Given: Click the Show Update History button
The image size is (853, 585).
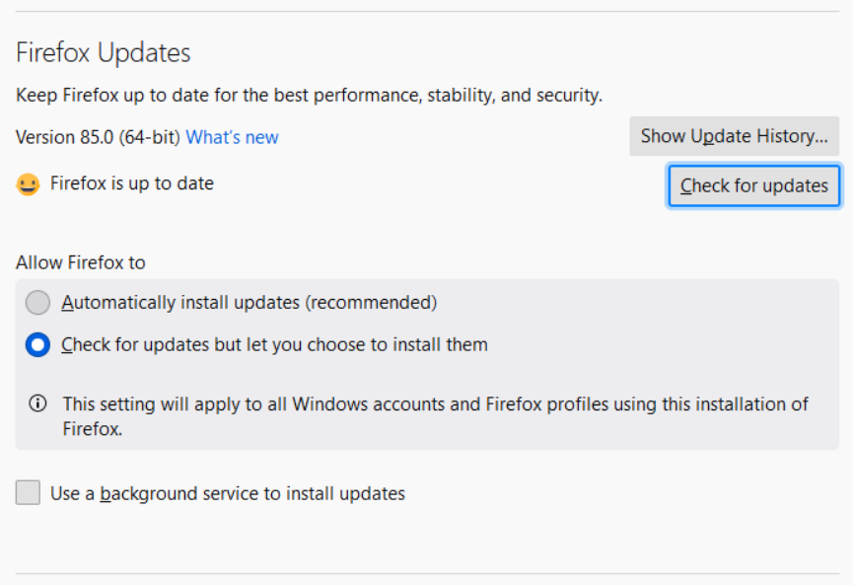Looking at the screenshot, I should point(734,136).
